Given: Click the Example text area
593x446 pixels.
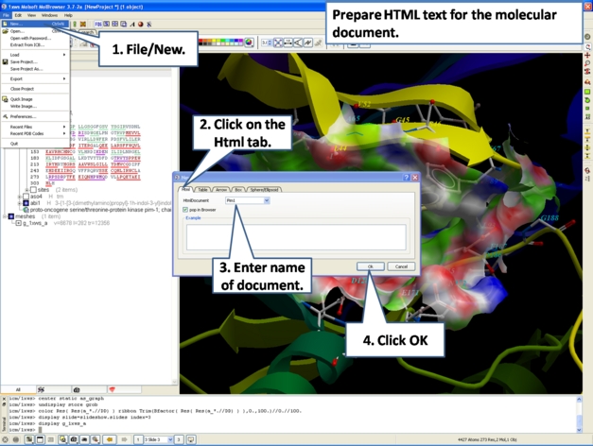Looking at the screenshot, I should point(295,236).
